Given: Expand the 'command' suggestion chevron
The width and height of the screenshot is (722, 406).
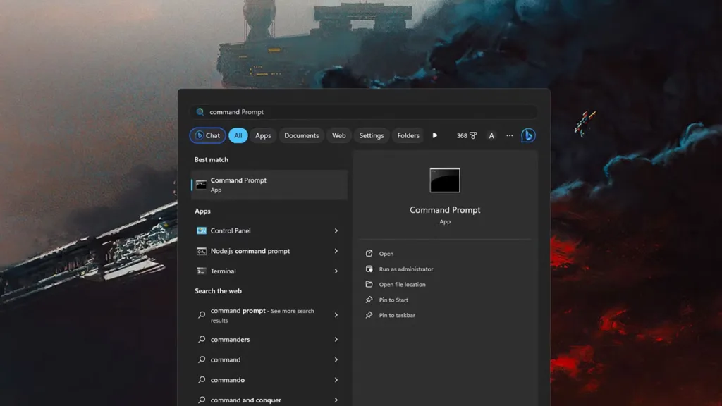Looking at the screenshot, I should coord(336,359).
